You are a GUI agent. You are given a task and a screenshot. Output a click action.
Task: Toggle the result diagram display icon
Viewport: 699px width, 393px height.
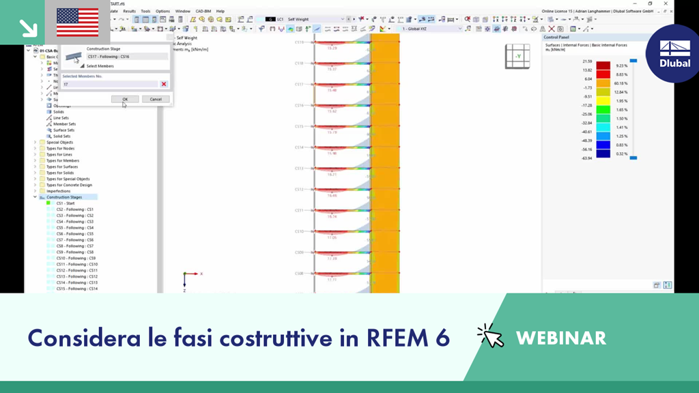316,29
